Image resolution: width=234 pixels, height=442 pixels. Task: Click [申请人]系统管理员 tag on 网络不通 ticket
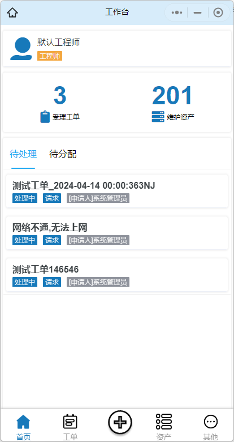pos(98,240)
